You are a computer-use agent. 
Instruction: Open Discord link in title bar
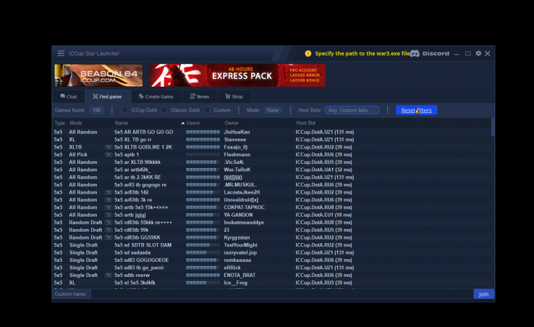[x=430, y=53]
